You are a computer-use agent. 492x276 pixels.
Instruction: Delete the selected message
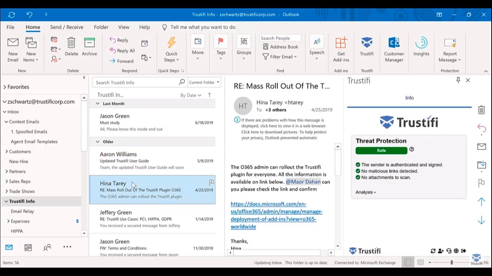pos(71,47)
